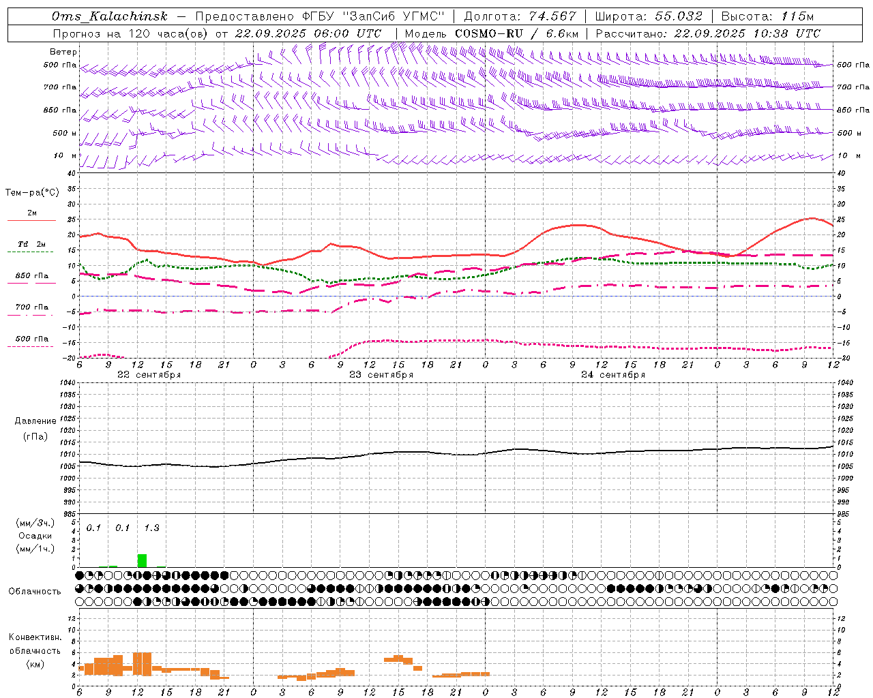Click the 10 м wind level label on the left

(65, 156)
